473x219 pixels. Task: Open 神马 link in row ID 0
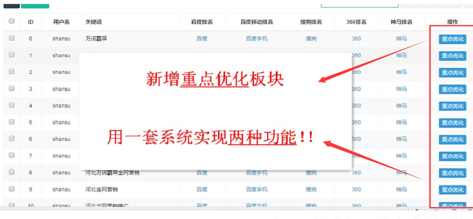(401, 39)
